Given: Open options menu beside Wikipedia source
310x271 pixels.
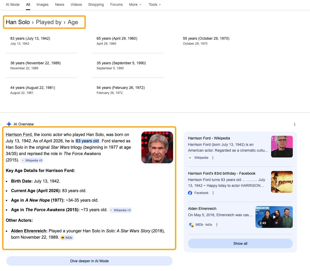Looking at the screenshot, I should (x=213, y=158).
